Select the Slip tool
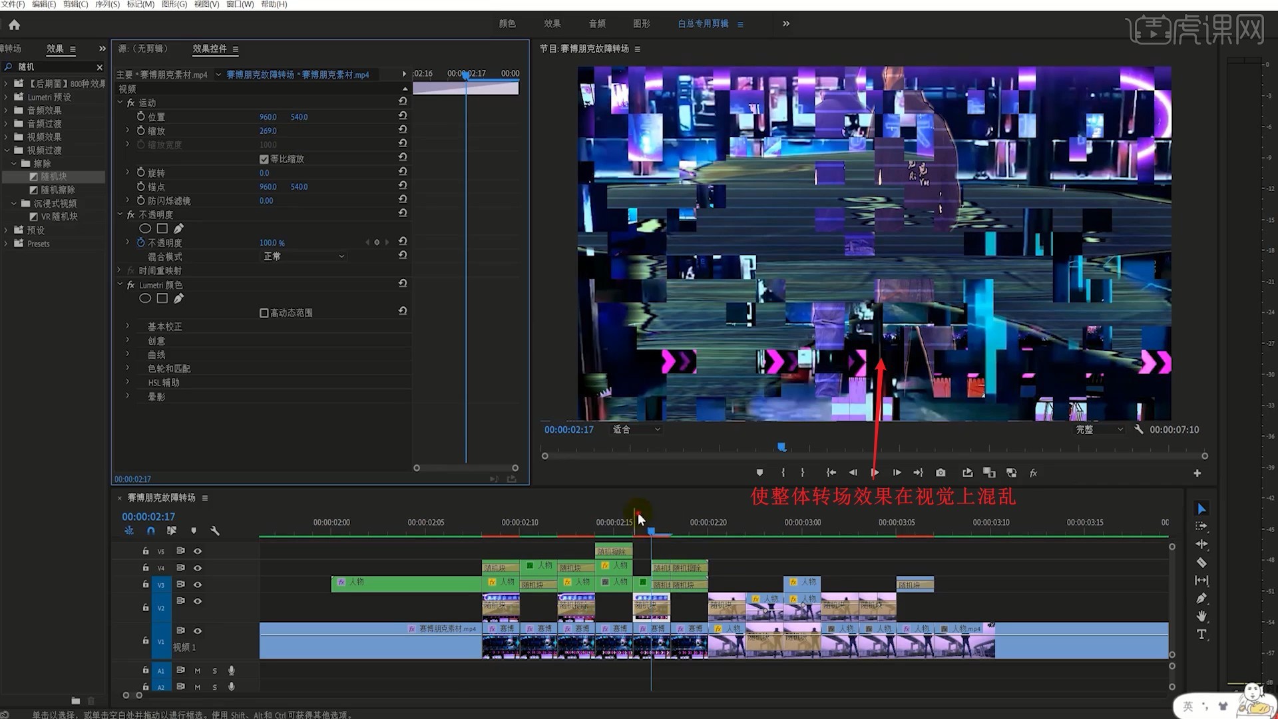 point(1201,581)
